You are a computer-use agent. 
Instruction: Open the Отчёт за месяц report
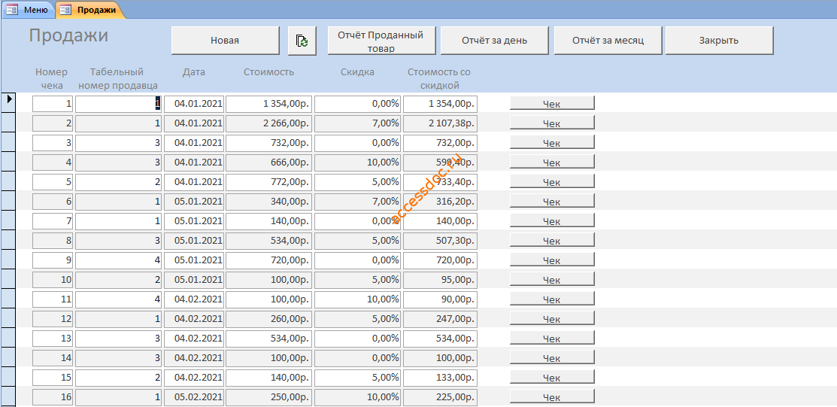click(608, 41)
